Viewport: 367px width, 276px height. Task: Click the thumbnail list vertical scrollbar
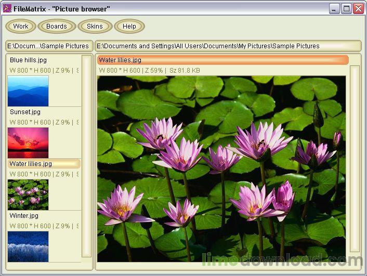(86, 156)
